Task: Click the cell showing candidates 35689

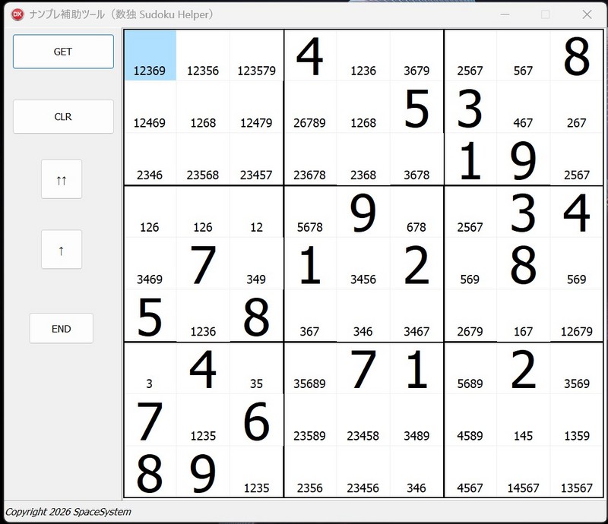Action: click(x=309, y=368)
